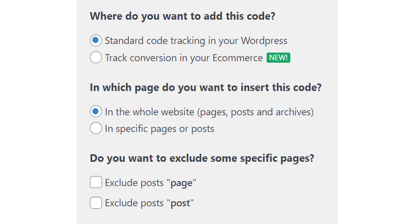Click the "Standard code tracking in your Wordpress" label
This screenshot has height=224, width=406.
(x=196, y=40)
